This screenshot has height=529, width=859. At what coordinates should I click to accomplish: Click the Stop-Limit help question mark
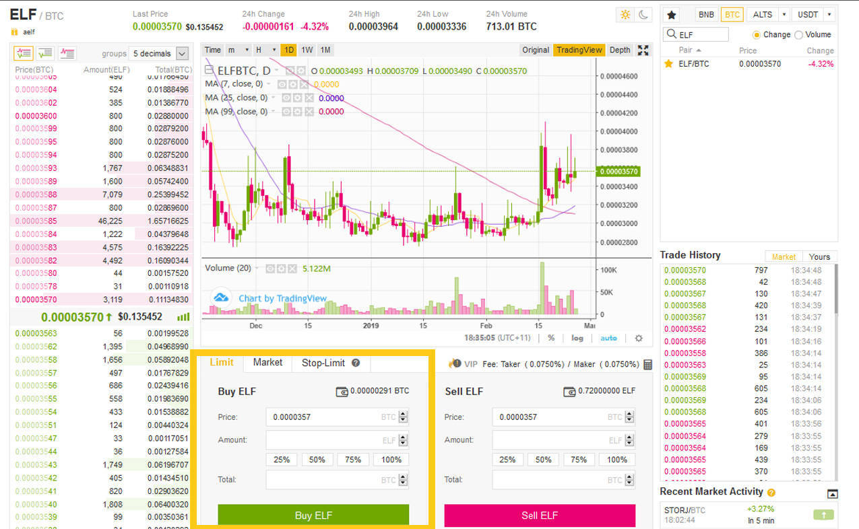[356, 363]
